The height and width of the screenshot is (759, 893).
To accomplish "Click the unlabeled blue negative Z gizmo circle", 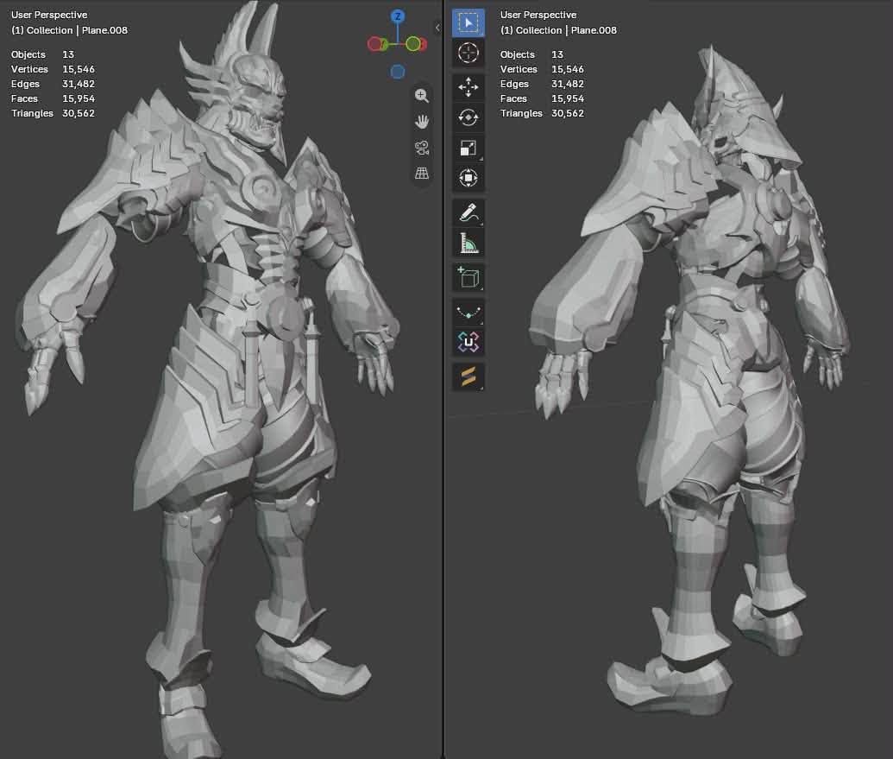I will click(398, 71).
